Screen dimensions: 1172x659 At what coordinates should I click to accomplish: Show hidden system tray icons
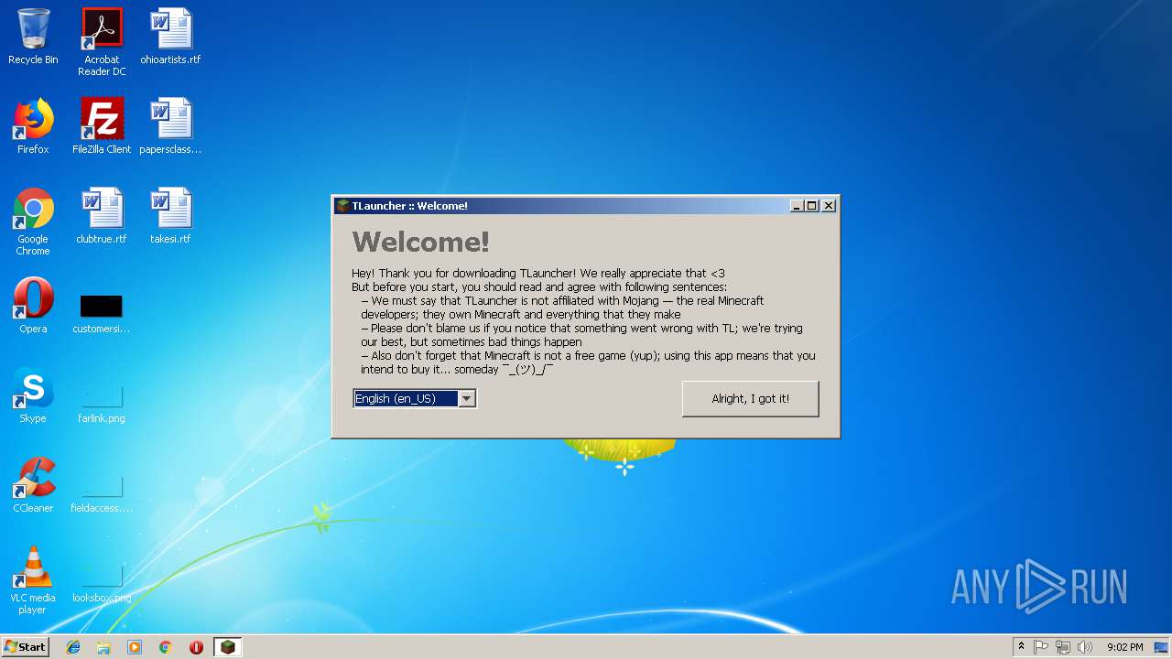pos(1021,647)
